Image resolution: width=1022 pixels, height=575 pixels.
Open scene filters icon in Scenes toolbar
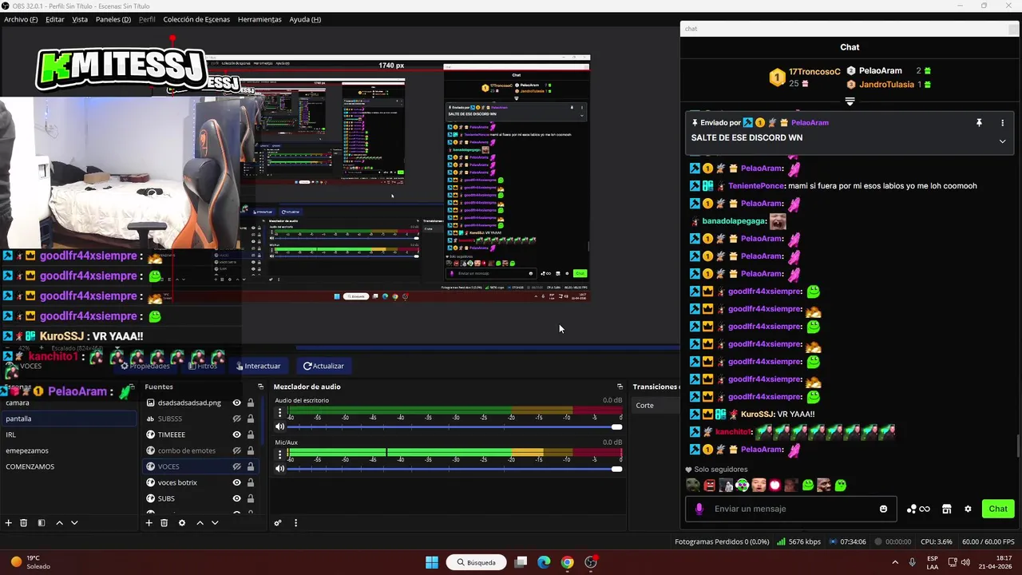tap(42, 522)
